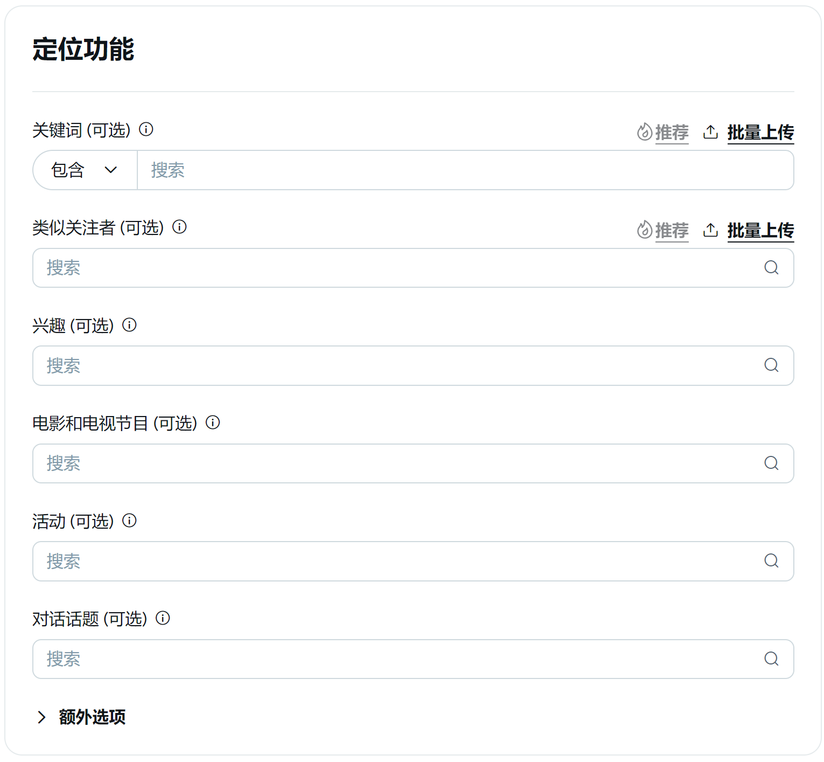Viewport: 824px width, 762px height.
Task: Focus the 对话话题 search input
Action: pyautogui.click(x=413, y=659)
